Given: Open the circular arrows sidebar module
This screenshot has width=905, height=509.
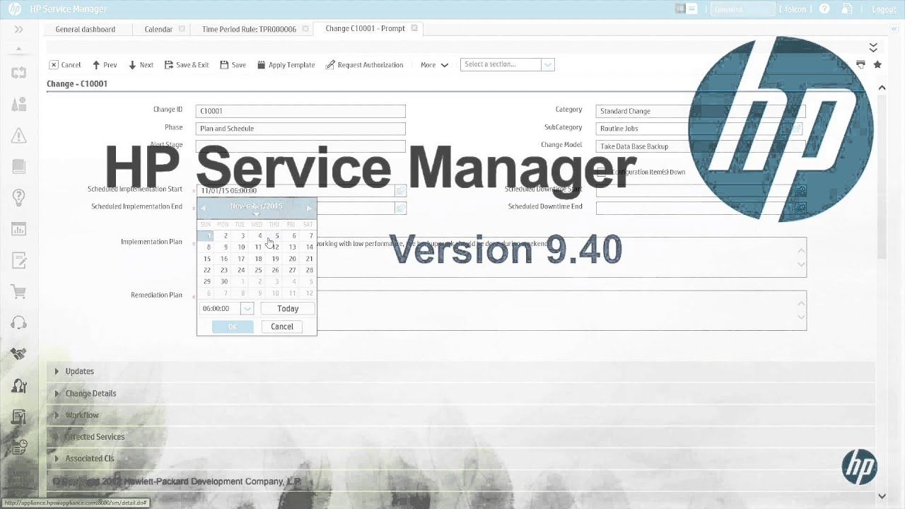Looking at the screenshot, I should 18,73.
